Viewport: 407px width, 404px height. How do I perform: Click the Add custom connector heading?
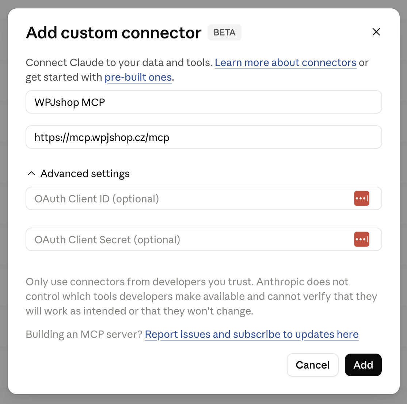pyautogui.click(x=114, y=33)
